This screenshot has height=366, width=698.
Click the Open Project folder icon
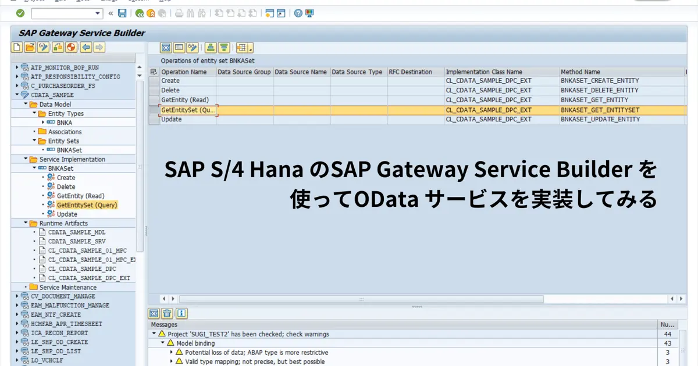click(x=30, y=48)
